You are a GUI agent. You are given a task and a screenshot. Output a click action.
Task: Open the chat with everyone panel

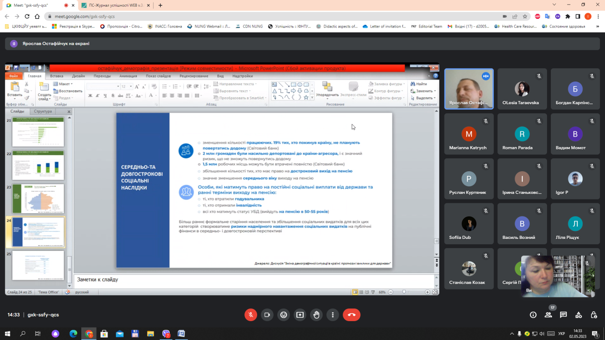tap(563, 315)
